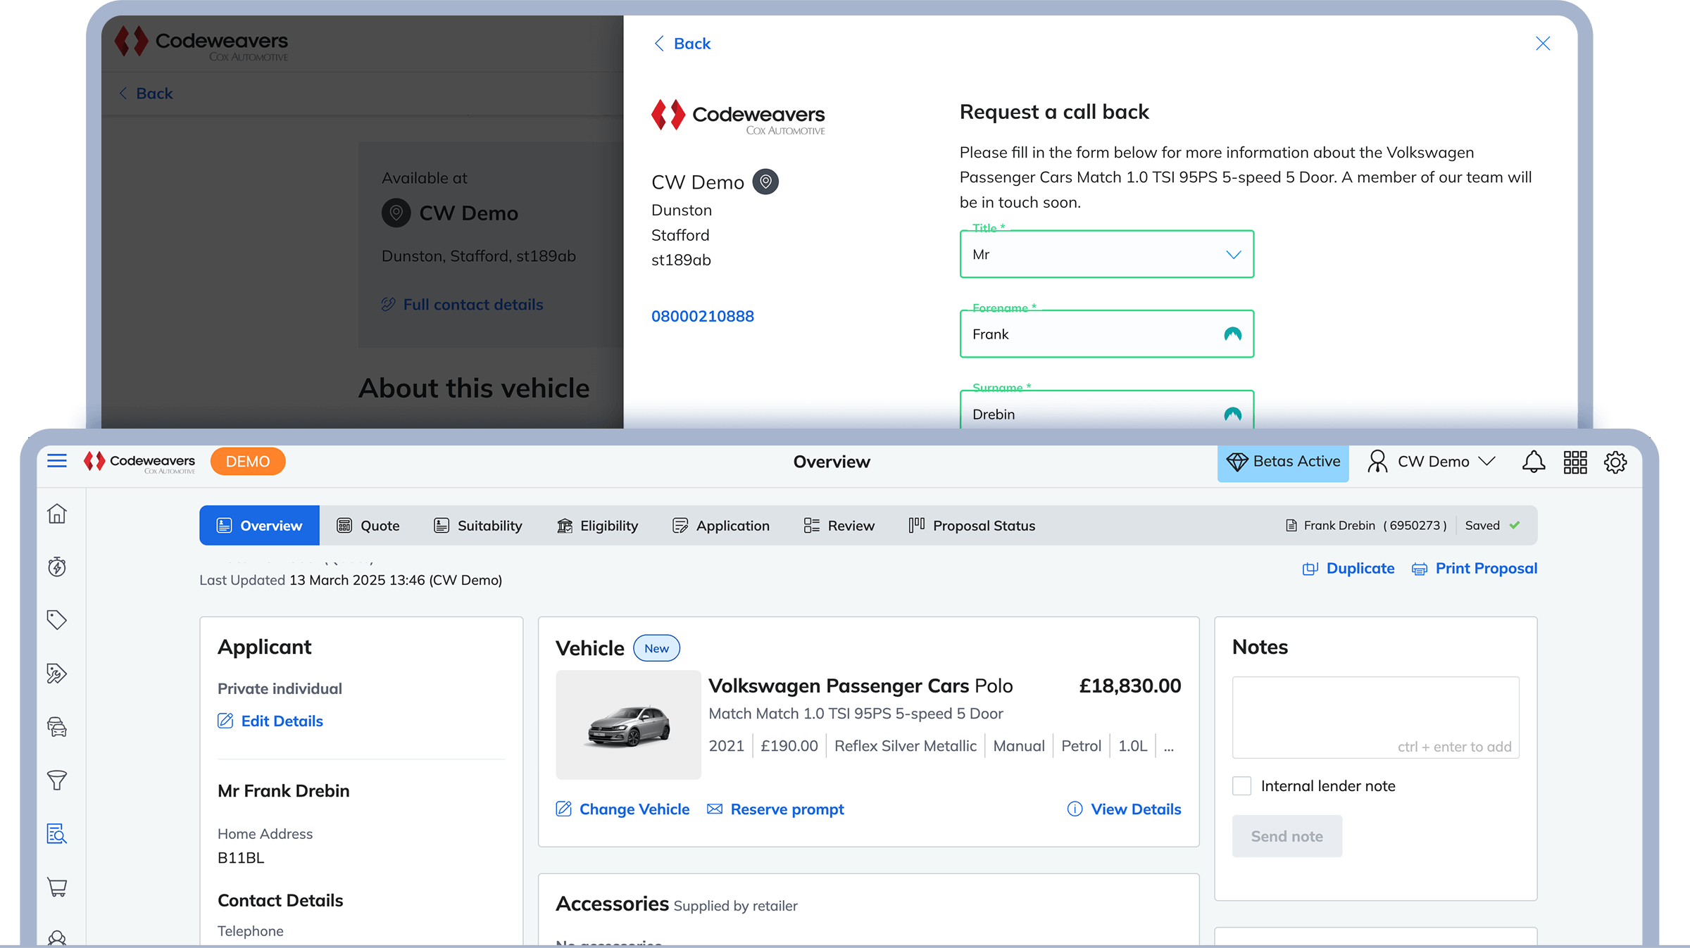Click the Frank Drebin (6950273) proposal label
This screenshot has height=948, width=1690.
(x=1367, y=525)
